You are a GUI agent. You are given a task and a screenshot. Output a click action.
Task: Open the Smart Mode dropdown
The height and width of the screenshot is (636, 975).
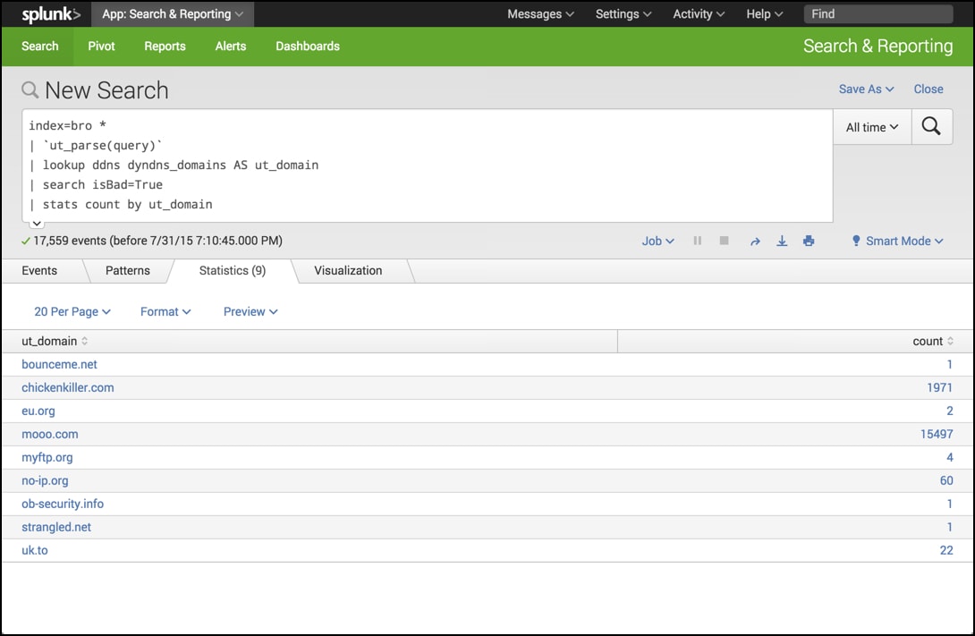897,242
